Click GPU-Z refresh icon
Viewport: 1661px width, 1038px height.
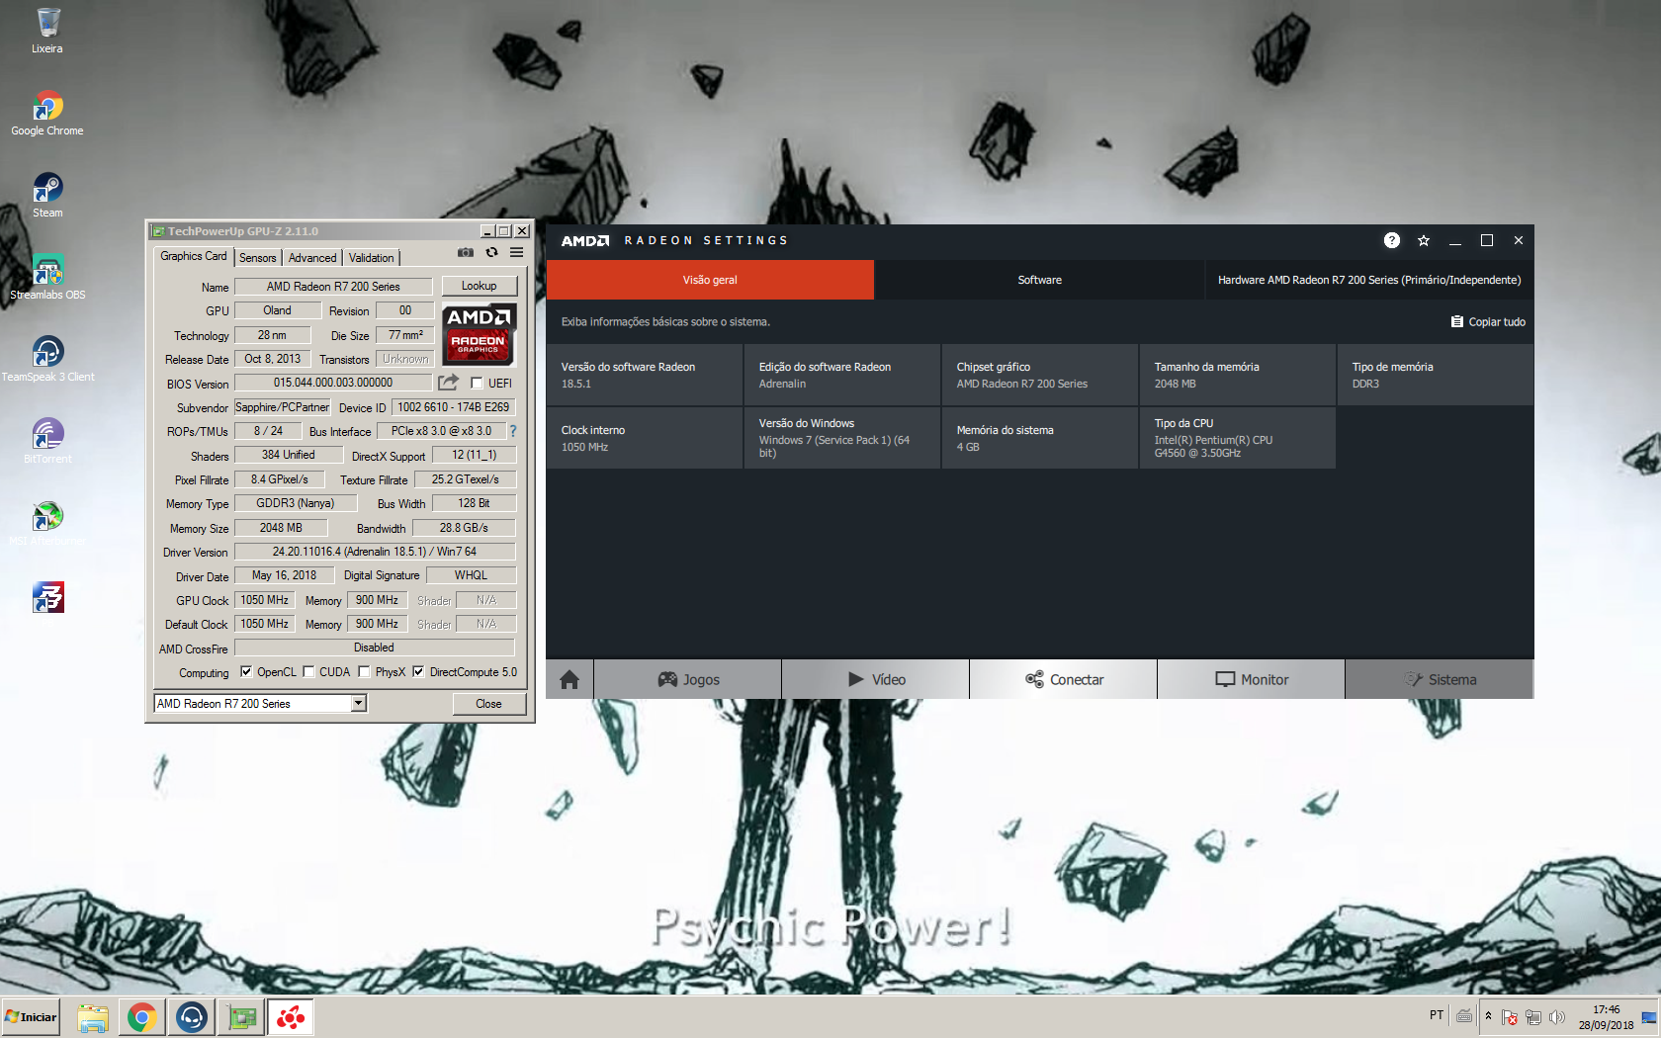tap(491, 253)
